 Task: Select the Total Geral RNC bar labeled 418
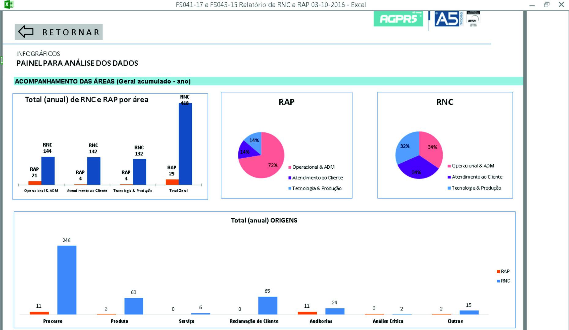tap(185, 144)
